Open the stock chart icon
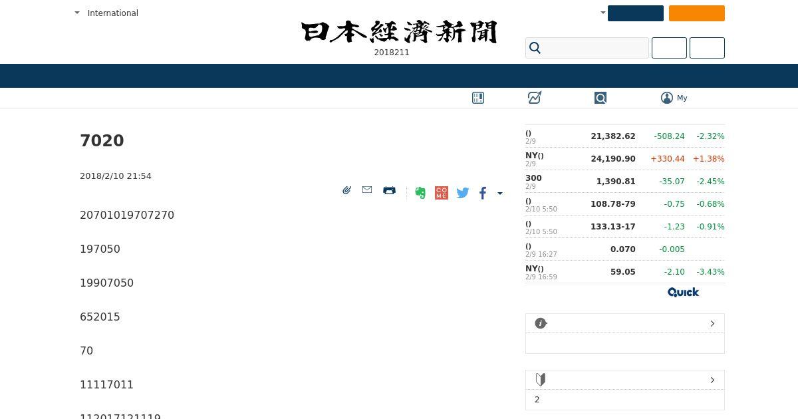This screenshot has width=798, height=419. coord(535,98)
